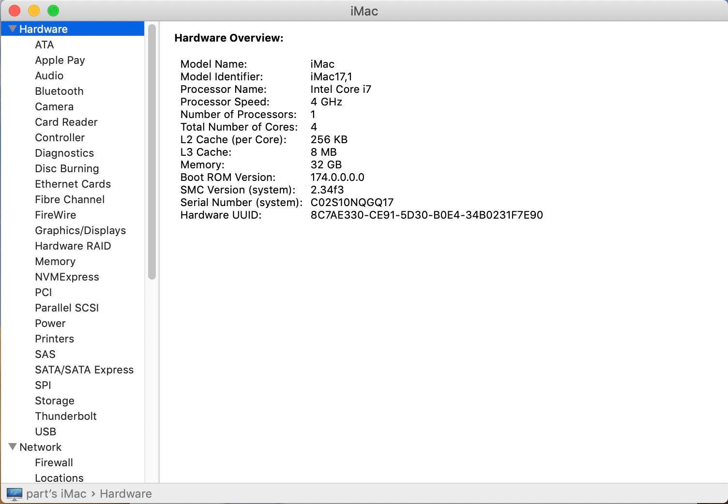The height and width of the screenshot is (504, 728).
Task: Select Hardware RAID in sidebar
Action: tap(73, 246)
